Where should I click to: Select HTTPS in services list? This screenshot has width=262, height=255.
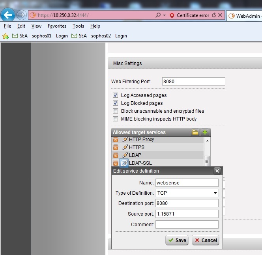click(137, 147)
